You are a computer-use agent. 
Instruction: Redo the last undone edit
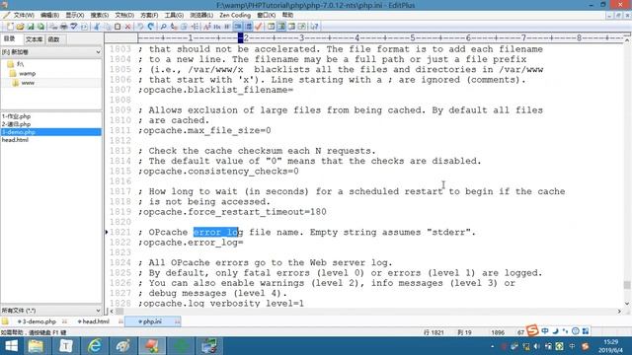[x=151, y=27]
